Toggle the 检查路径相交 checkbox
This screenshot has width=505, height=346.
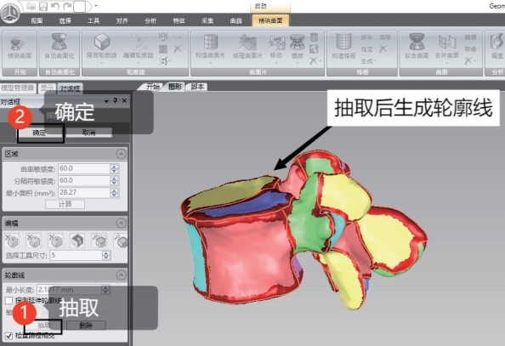point(9,336)
